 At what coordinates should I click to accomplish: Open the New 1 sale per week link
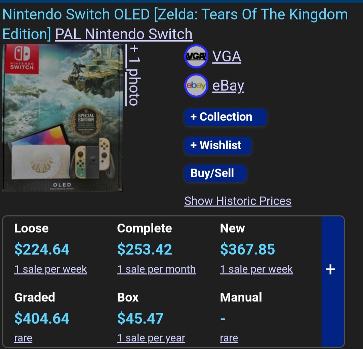tap(256, 269)
